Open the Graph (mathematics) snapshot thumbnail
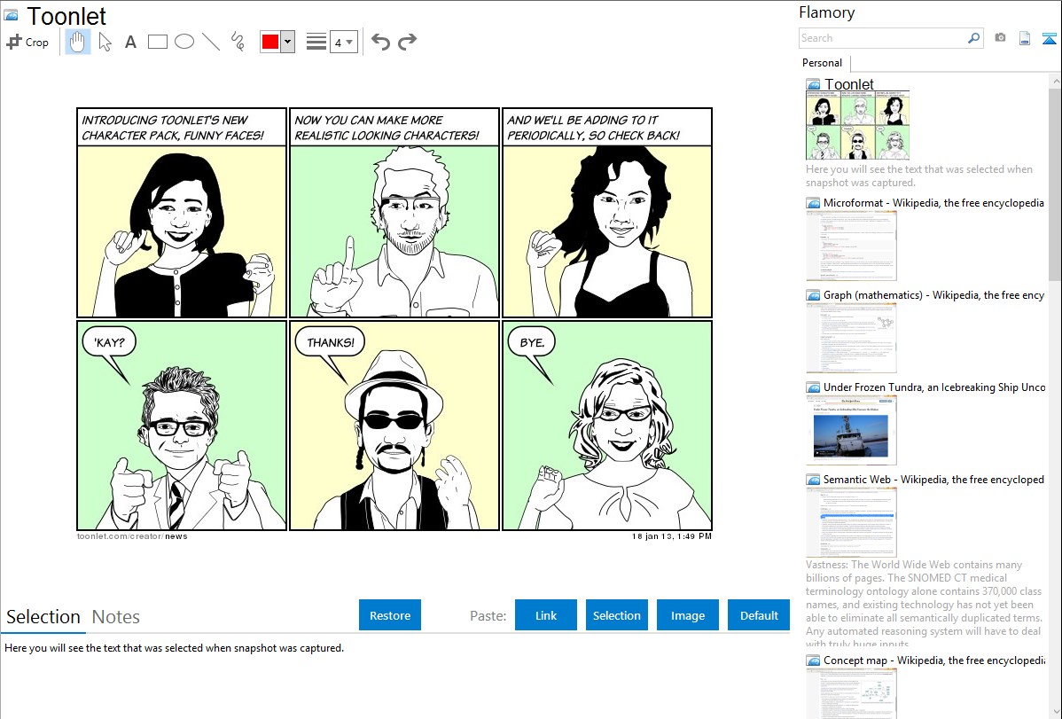Image resolution: width=1062 pixels, height=719 pixels. click(851, 338)
